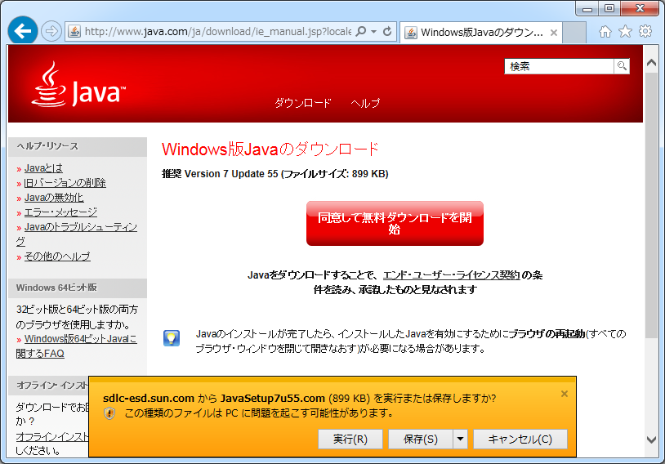Open the その他のヘルプ link

pos(57,257)
